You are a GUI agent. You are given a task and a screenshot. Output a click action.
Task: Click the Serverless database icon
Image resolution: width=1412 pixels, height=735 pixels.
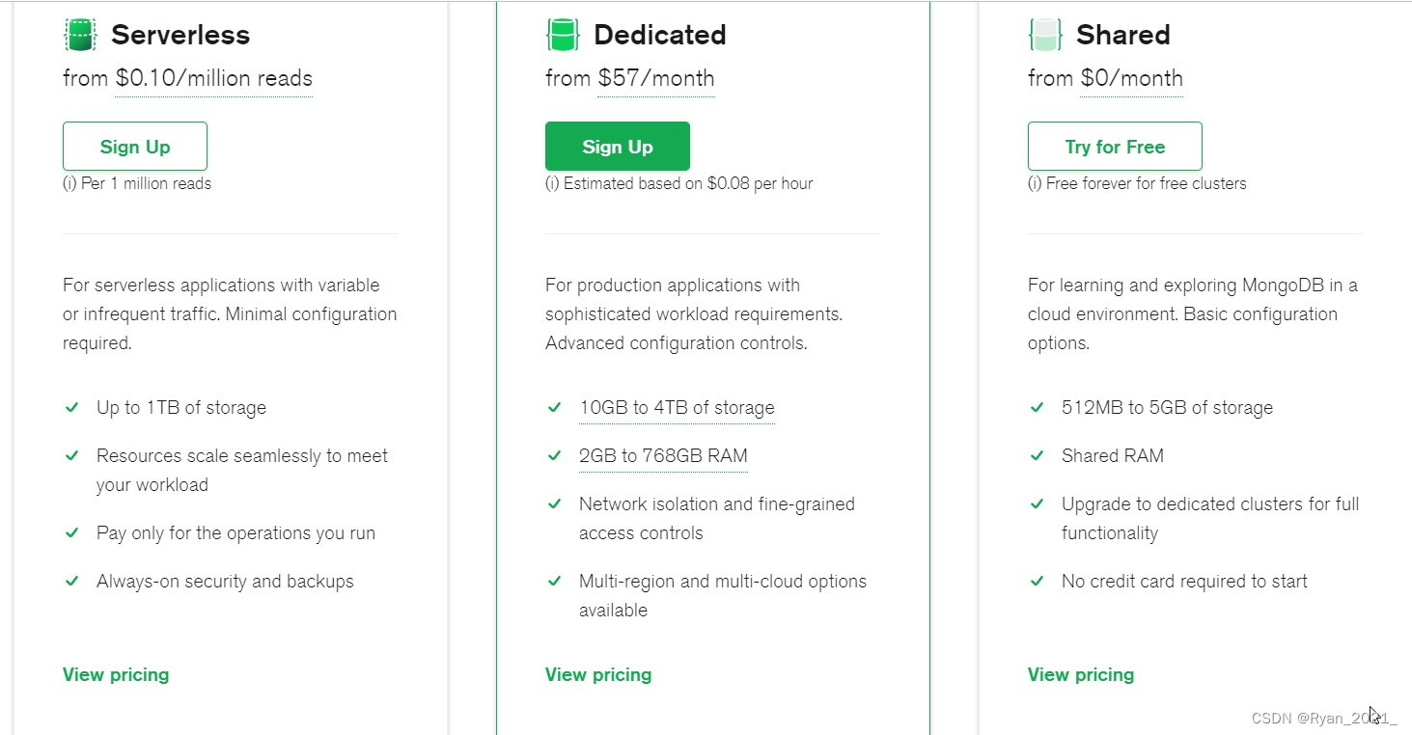tap(80, 35)
